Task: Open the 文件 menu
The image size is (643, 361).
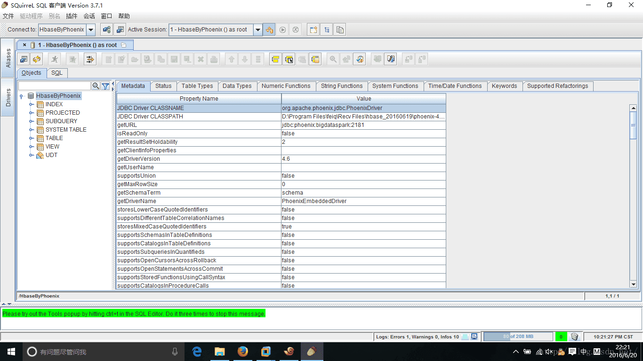Action: [8, 16]
